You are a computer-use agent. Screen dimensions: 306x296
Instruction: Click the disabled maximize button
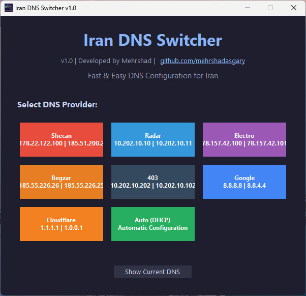(x=270, y=8)
